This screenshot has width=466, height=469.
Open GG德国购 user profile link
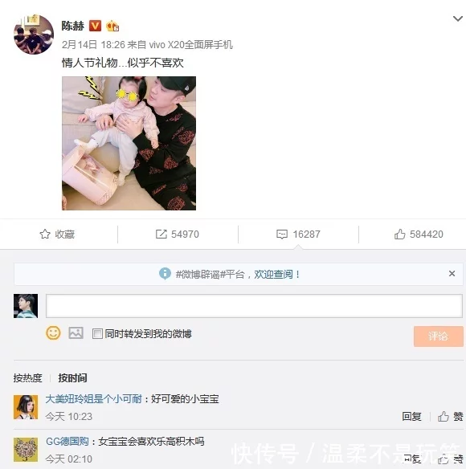[x=67, y=442]
